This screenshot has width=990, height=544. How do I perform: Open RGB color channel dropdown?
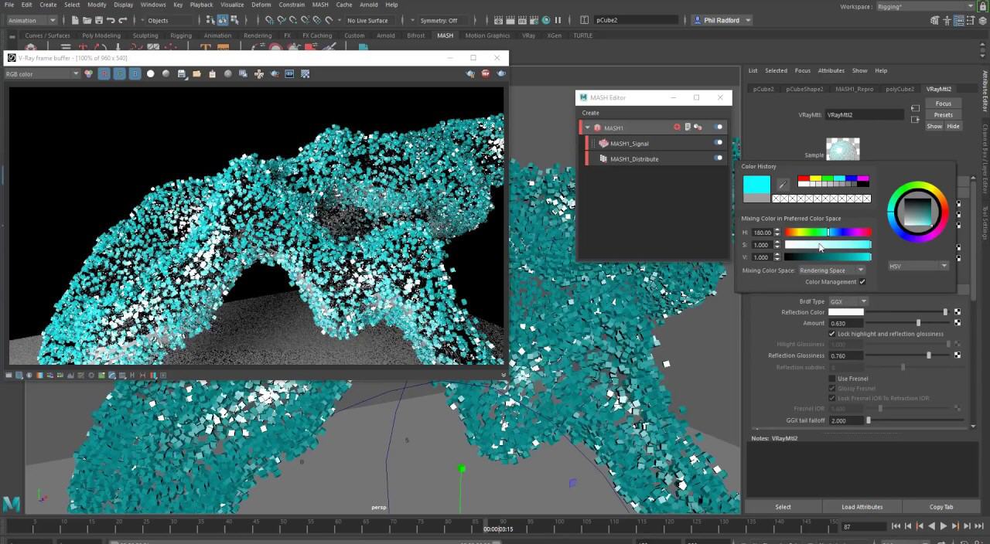[42, 73]
